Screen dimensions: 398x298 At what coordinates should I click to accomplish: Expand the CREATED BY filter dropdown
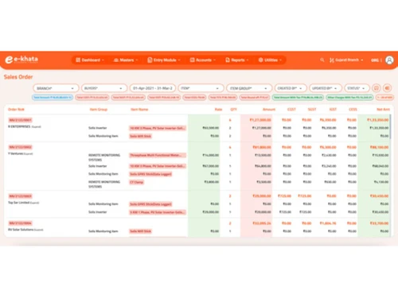291,88
